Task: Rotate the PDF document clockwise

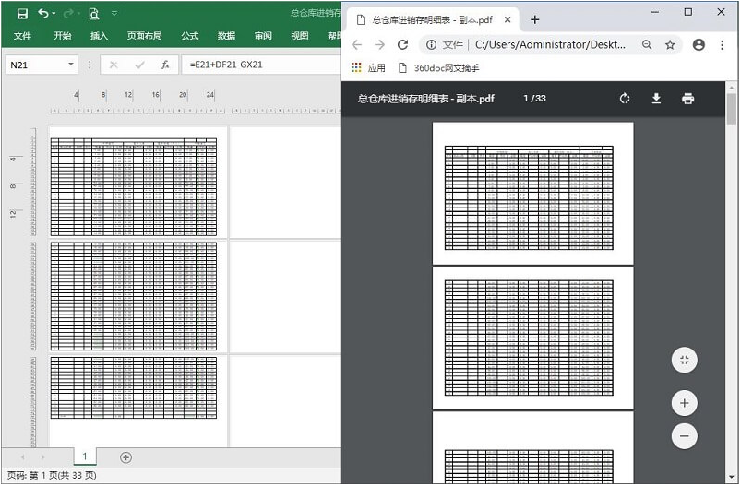Action: pyautogui.click(x=625, y=99)
